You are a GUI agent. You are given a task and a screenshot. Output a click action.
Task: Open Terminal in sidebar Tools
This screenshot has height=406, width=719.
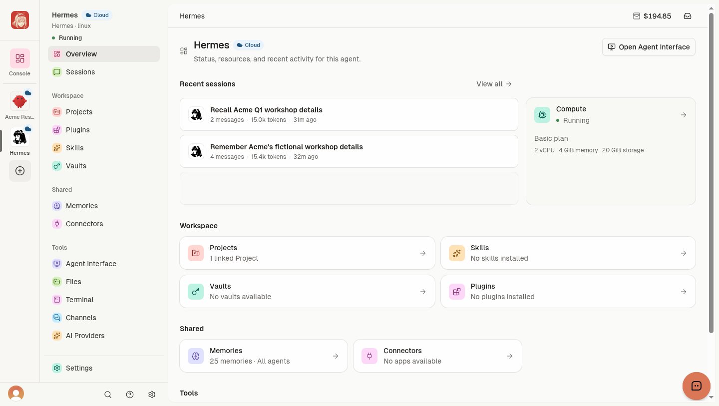click(104, 300)
